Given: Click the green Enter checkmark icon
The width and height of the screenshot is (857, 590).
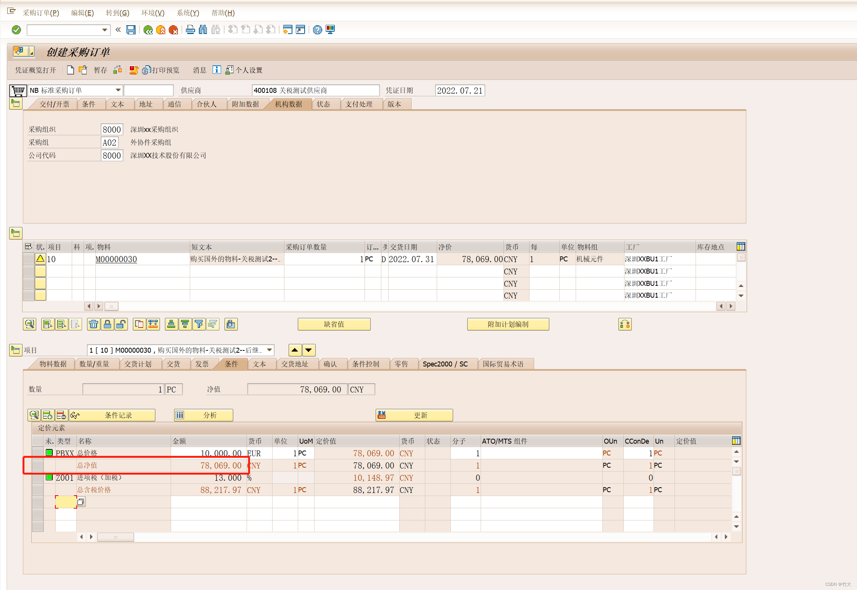Looking at the screenshot, I should click(x=16, y=30).
